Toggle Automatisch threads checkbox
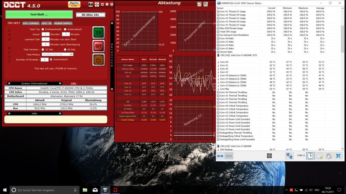This screenshot has height=194, width=346. pyautogui.click(x=51, y=59)
